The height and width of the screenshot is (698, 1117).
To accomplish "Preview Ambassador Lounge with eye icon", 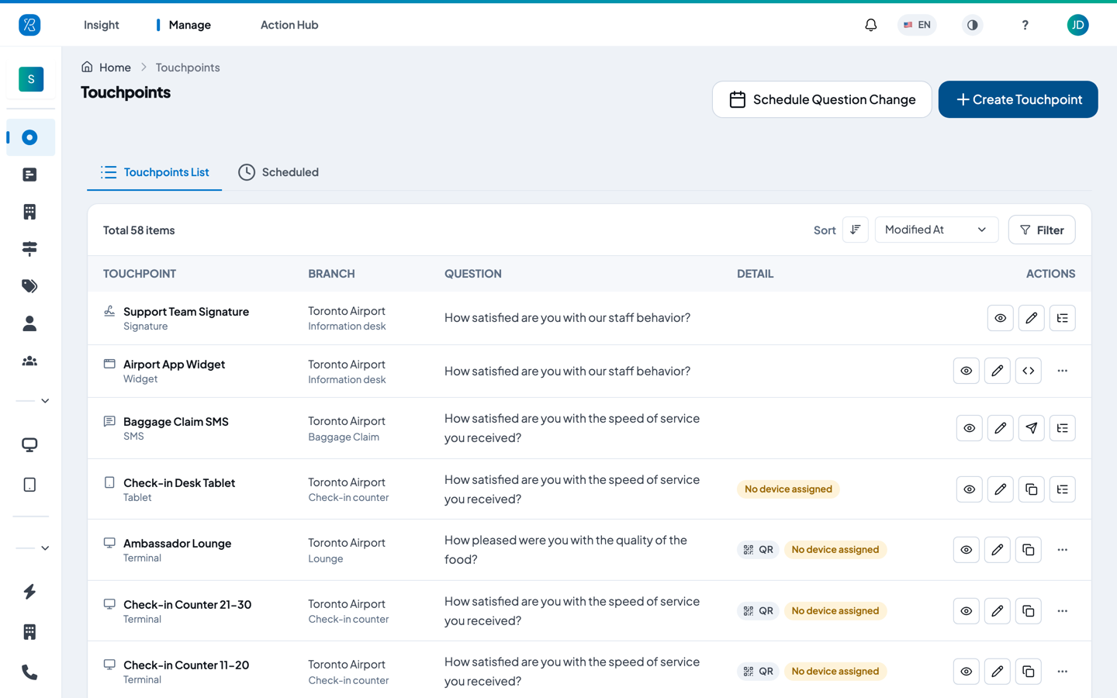I will click(966, 550).
